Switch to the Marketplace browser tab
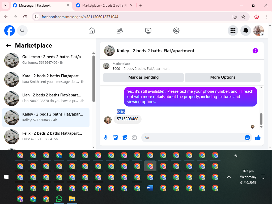Screen dimensions: 272x204 click(104, 6)
